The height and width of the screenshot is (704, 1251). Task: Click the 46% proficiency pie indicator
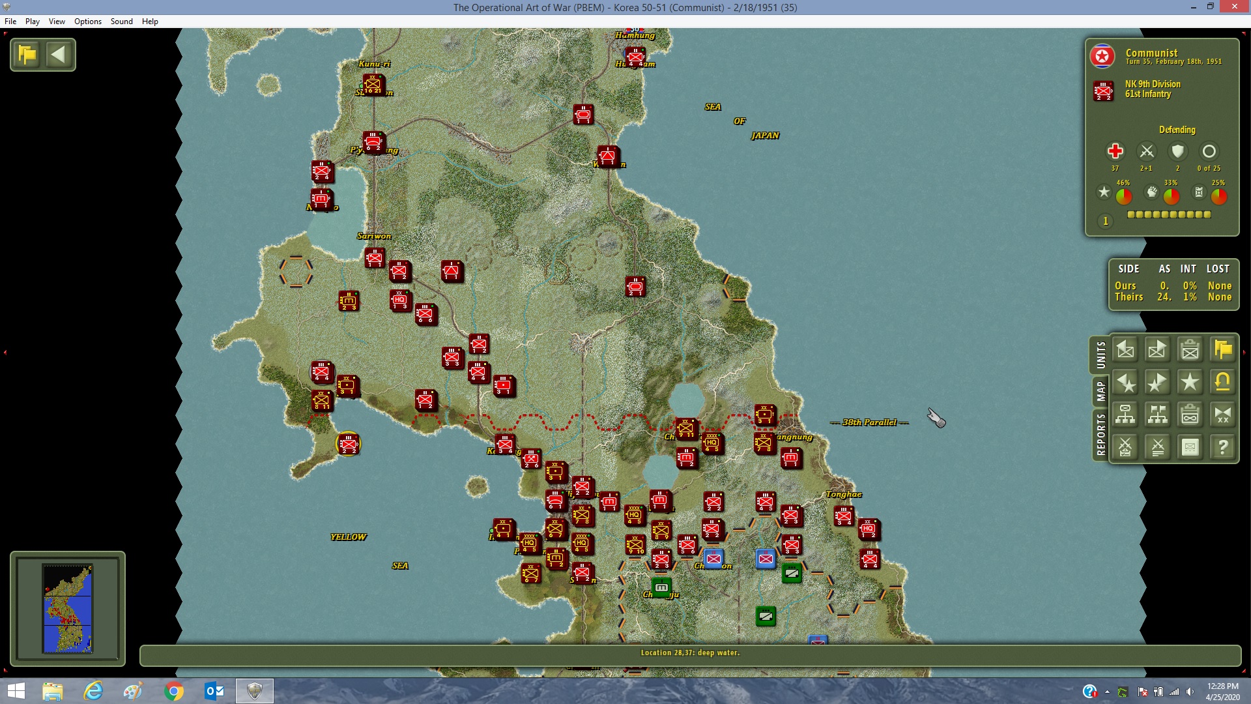pos(1124,196)
